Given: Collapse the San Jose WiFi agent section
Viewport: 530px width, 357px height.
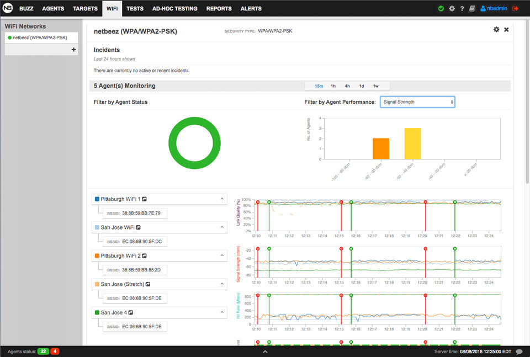Looking at the screenshot, I should click(222, 227).
